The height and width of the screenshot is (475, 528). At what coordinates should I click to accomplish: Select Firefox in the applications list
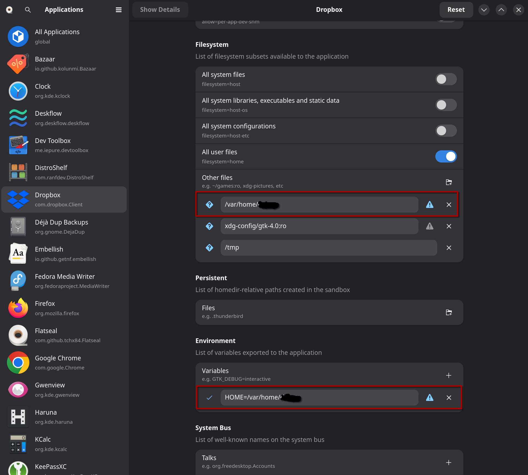click(64, 308)
